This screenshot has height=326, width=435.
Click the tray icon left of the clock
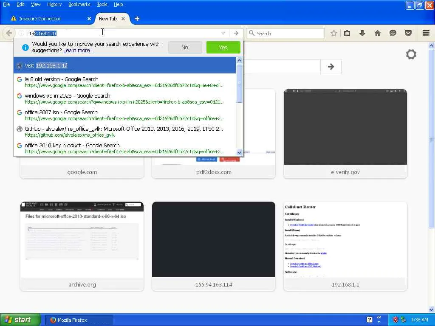click(x=403, y=320)
